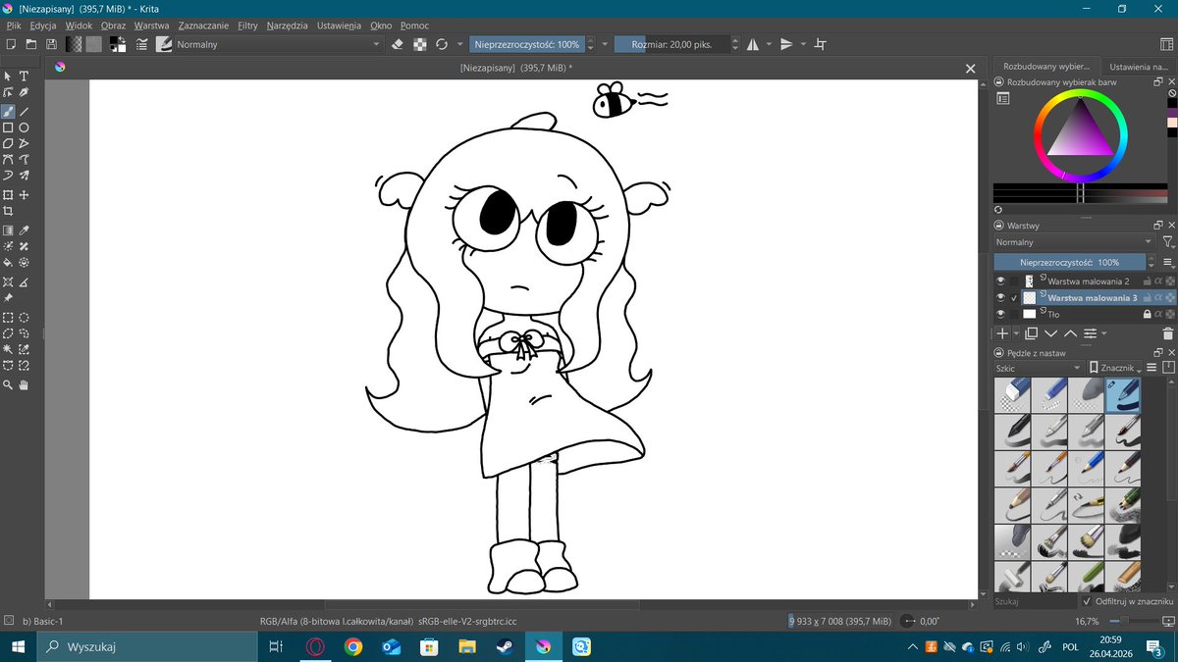The width and height of the screenshot is (1178, 662).
Task: Select the Transform tool
Action: [8, 195]
